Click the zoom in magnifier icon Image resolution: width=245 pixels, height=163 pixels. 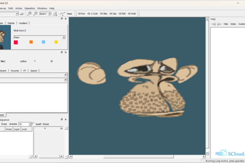29,14
